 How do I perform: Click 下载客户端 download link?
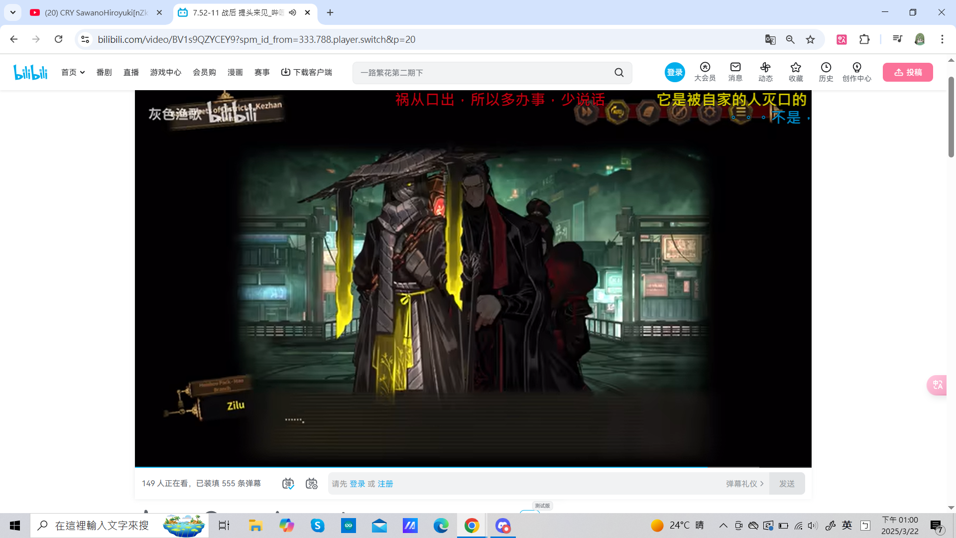click(x=307, y=72)
